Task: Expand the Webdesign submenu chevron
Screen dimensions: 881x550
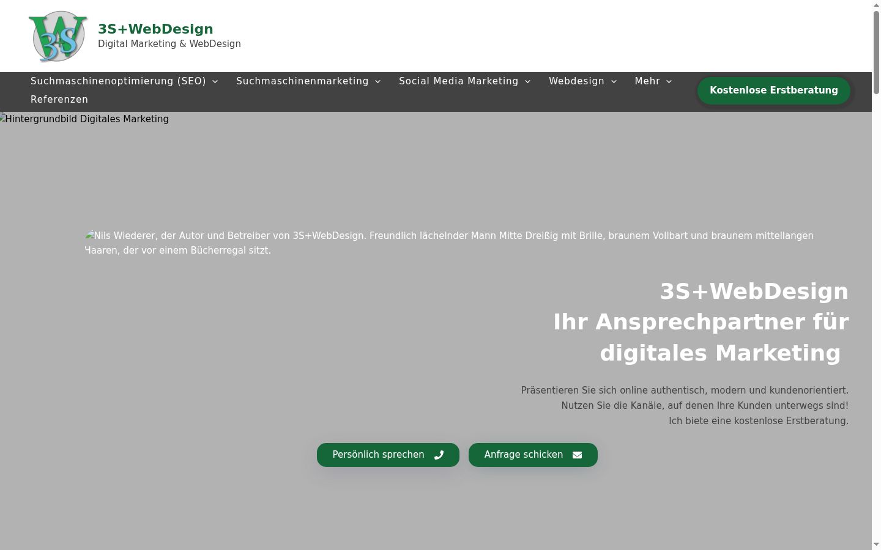Action: click(x=614, y=81)
